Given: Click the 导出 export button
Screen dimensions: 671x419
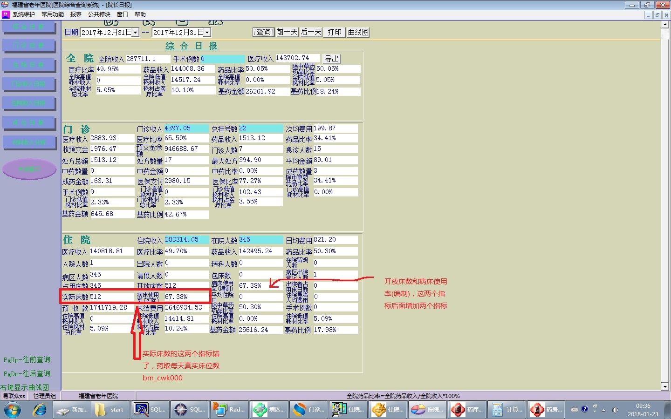Looking at the screenshot, I should click(332, 59).
